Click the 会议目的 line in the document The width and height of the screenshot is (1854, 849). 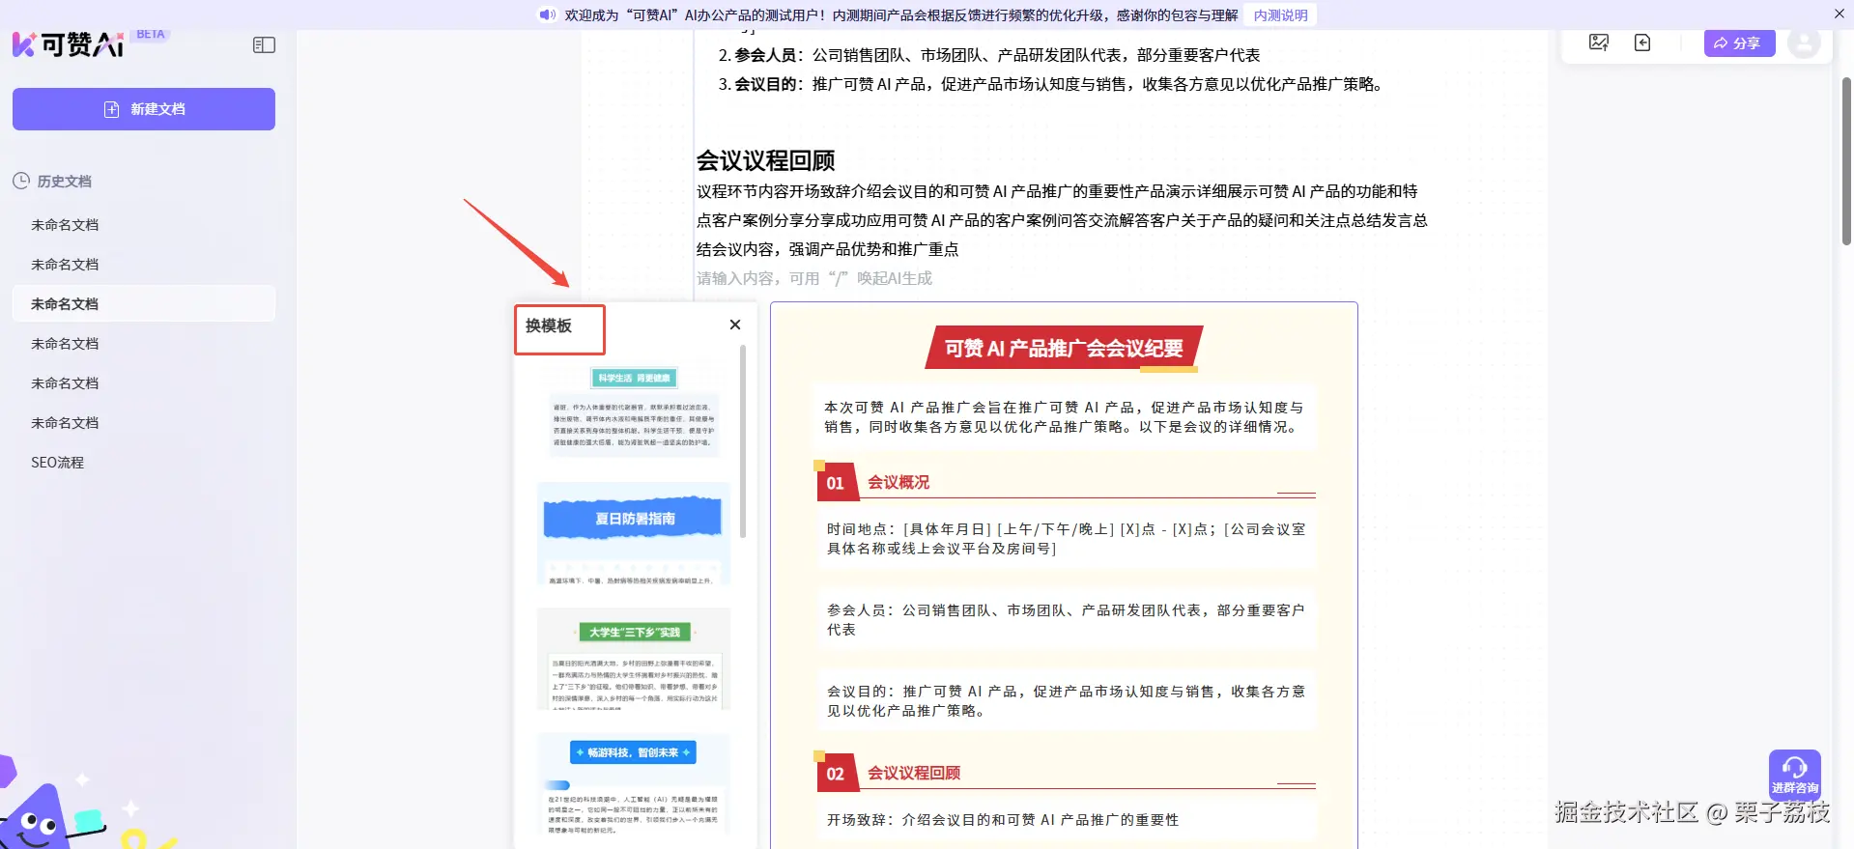1052,84
